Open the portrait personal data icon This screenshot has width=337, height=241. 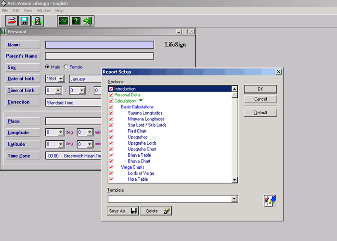38,21
